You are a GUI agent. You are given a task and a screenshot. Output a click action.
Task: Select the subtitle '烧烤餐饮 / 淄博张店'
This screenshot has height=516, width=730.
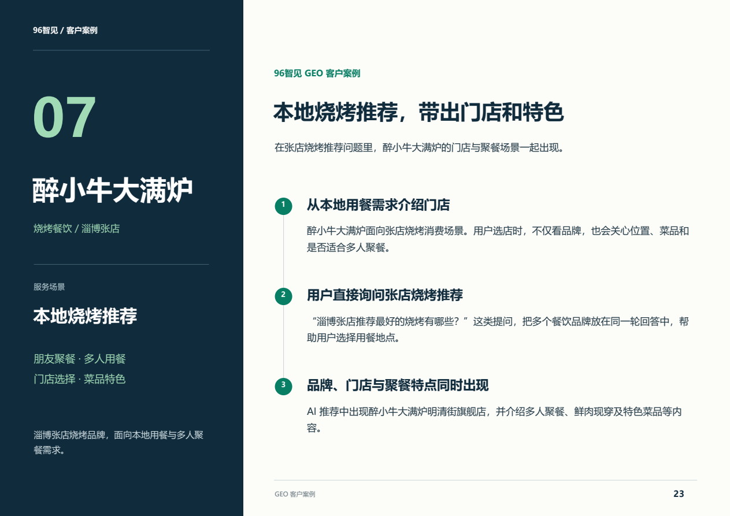[76, 229]
